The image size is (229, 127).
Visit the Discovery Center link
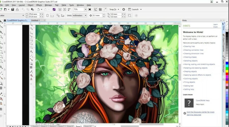click(201, 113)
